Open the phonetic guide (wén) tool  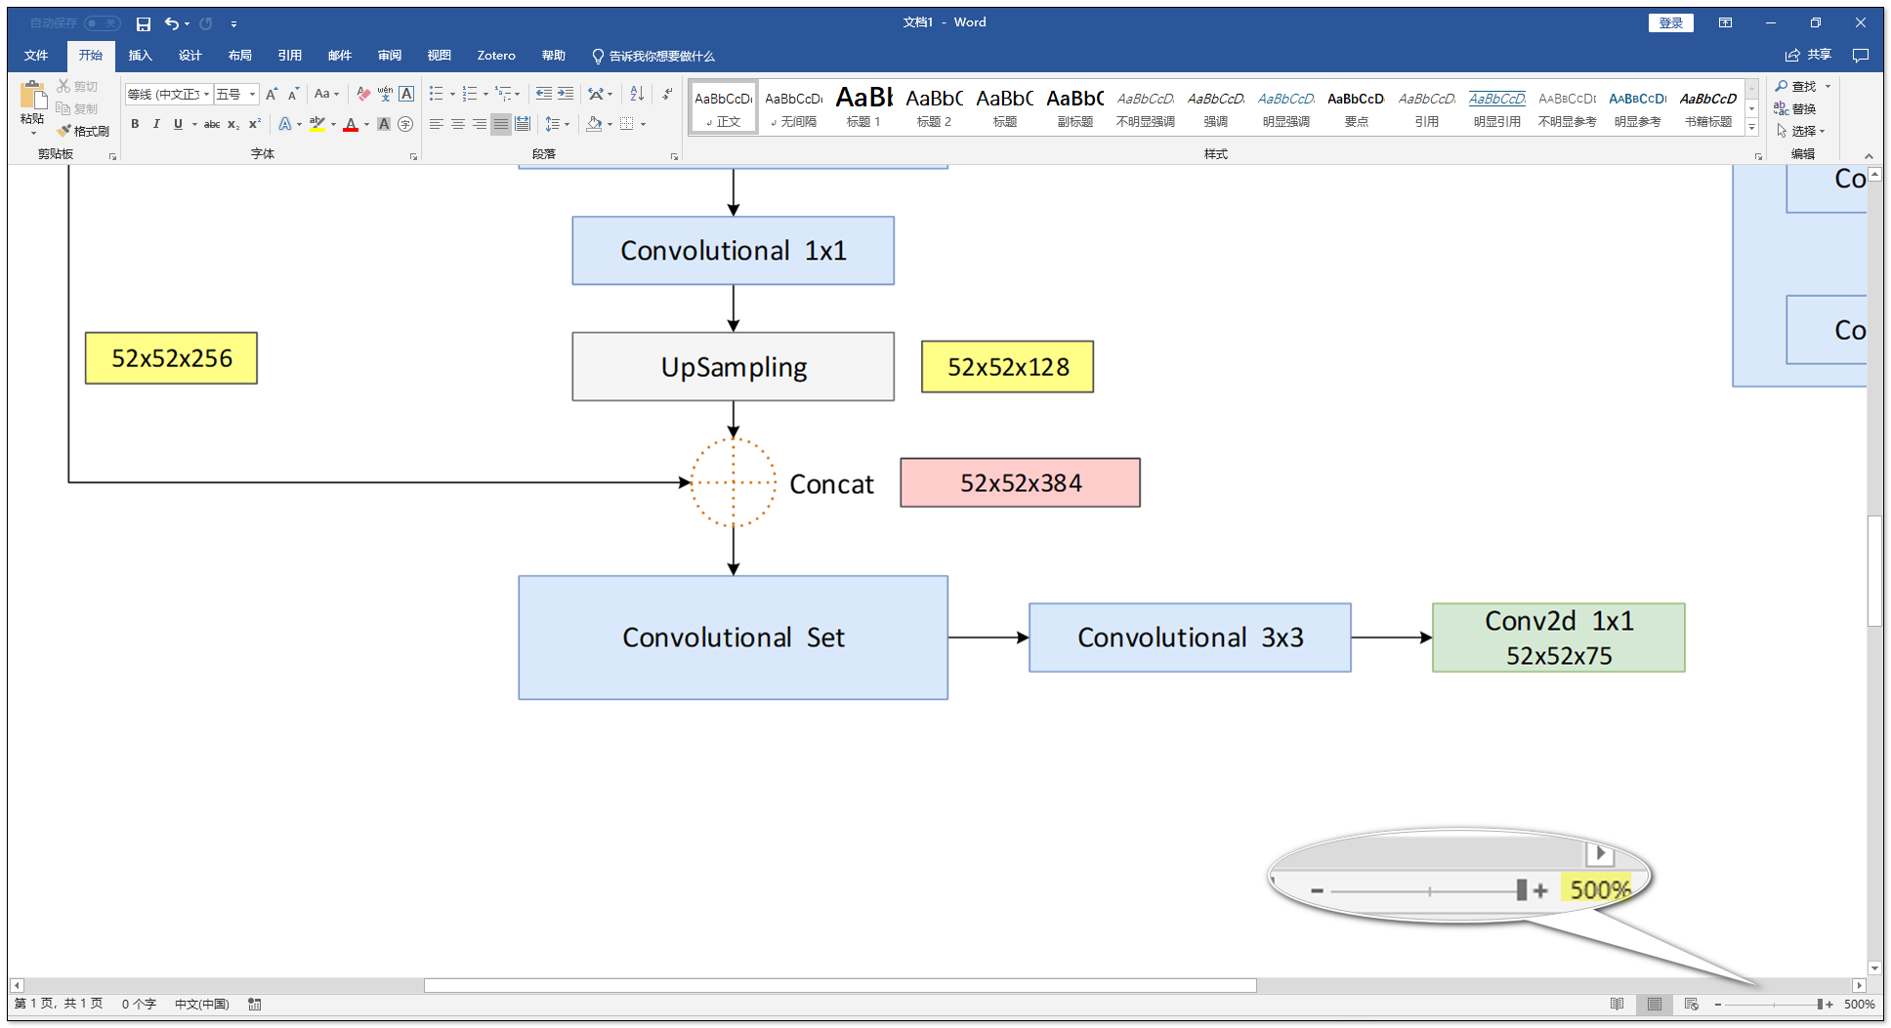pos(385,94)
